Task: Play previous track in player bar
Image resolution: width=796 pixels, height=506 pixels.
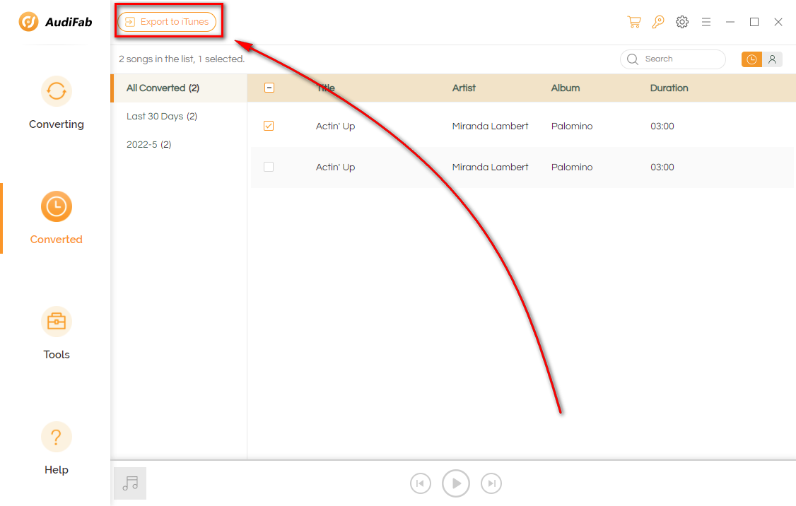Action: (x=421, y=483)
